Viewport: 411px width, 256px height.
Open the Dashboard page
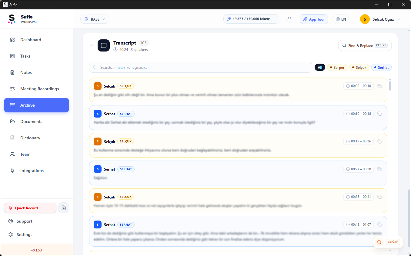[x=36, y=40]
